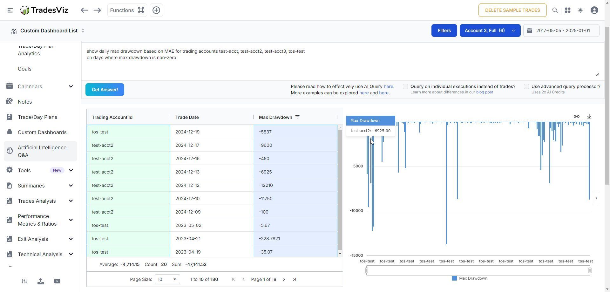Click the table vertical scrollbar

[x=340, y=190]
